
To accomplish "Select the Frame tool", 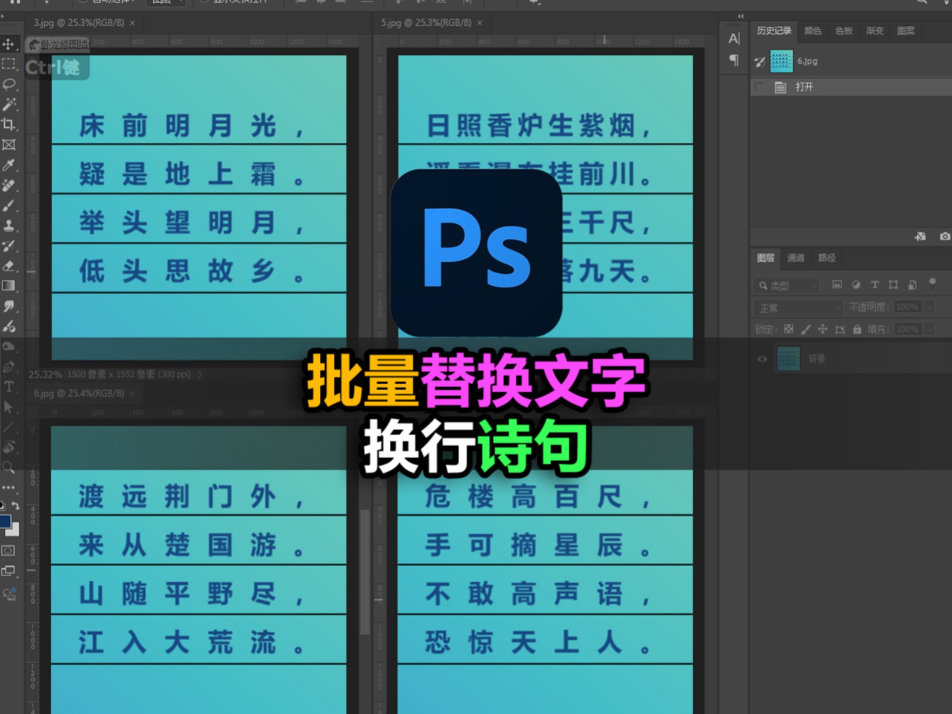I will [8, 145].
